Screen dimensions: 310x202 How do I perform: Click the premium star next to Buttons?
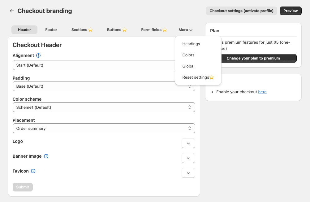[x=125, y=30]
